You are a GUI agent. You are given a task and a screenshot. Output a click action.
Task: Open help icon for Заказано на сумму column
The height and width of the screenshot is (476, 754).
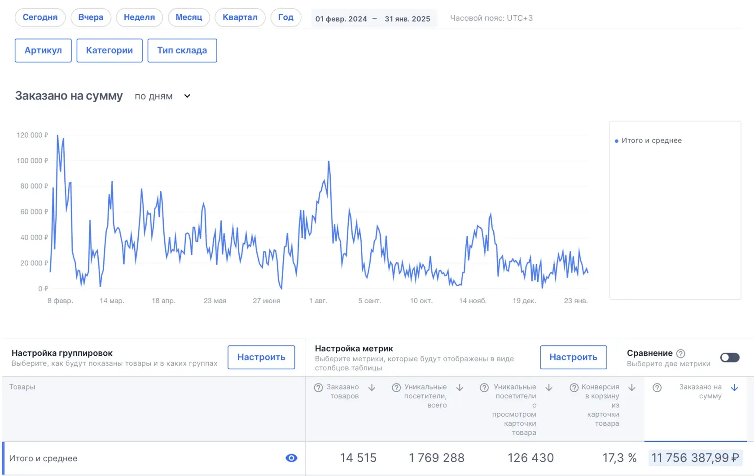point(657,388)
